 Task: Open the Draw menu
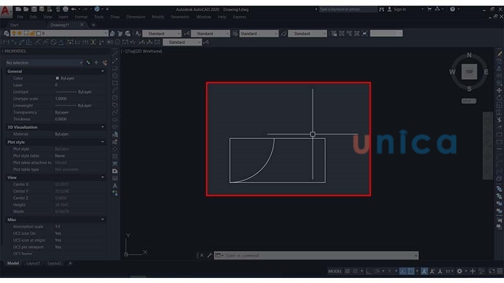point(115,17)
